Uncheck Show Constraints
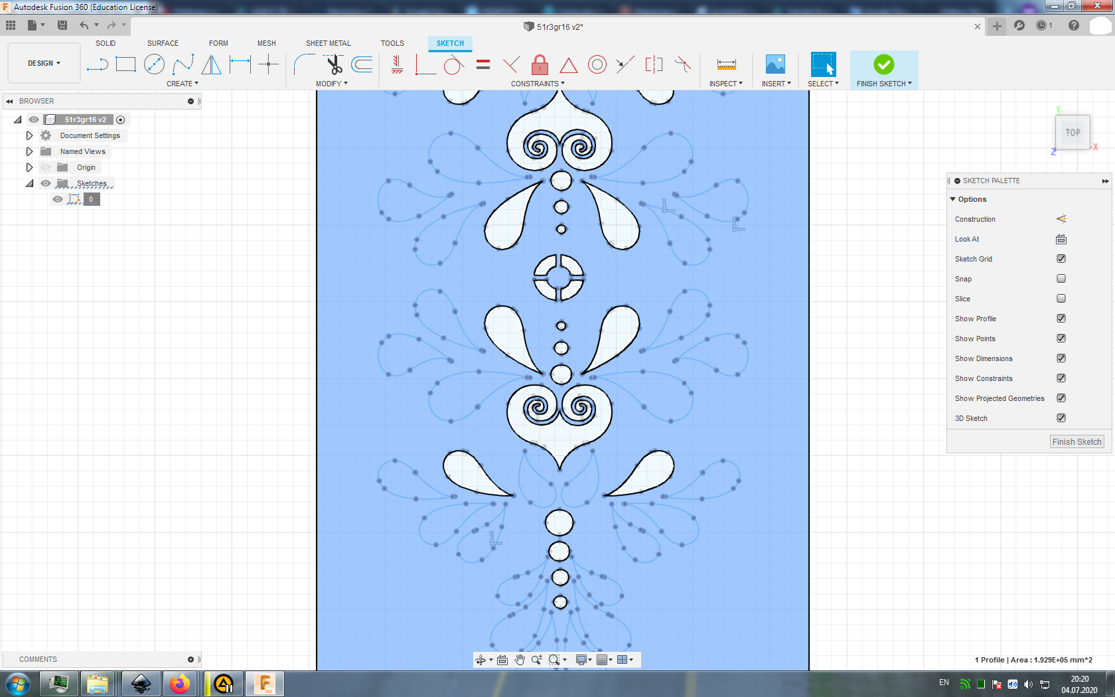 pyautogui.click(x=1061, y=378)
